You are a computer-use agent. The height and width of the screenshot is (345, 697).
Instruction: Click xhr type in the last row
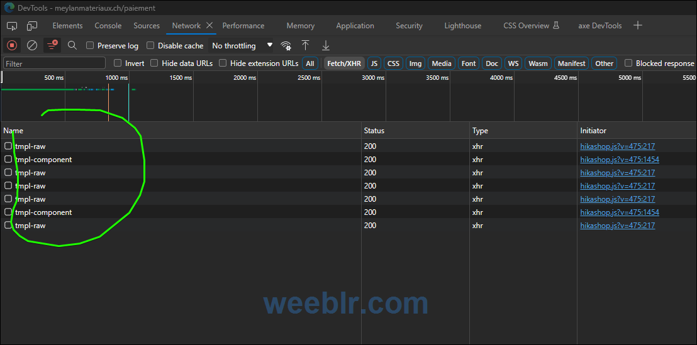point(477,226)
